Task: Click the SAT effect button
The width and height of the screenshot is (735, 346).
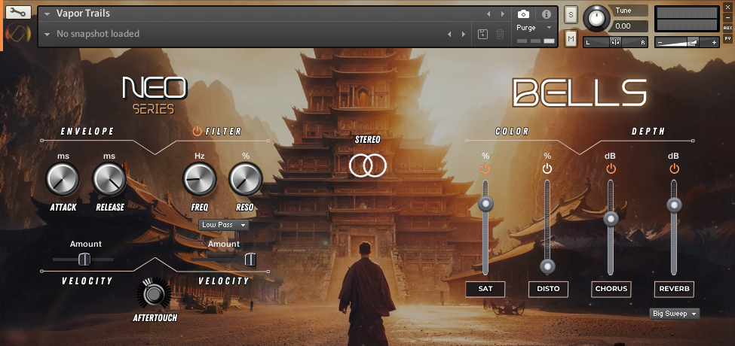Action: click(485, 289)
